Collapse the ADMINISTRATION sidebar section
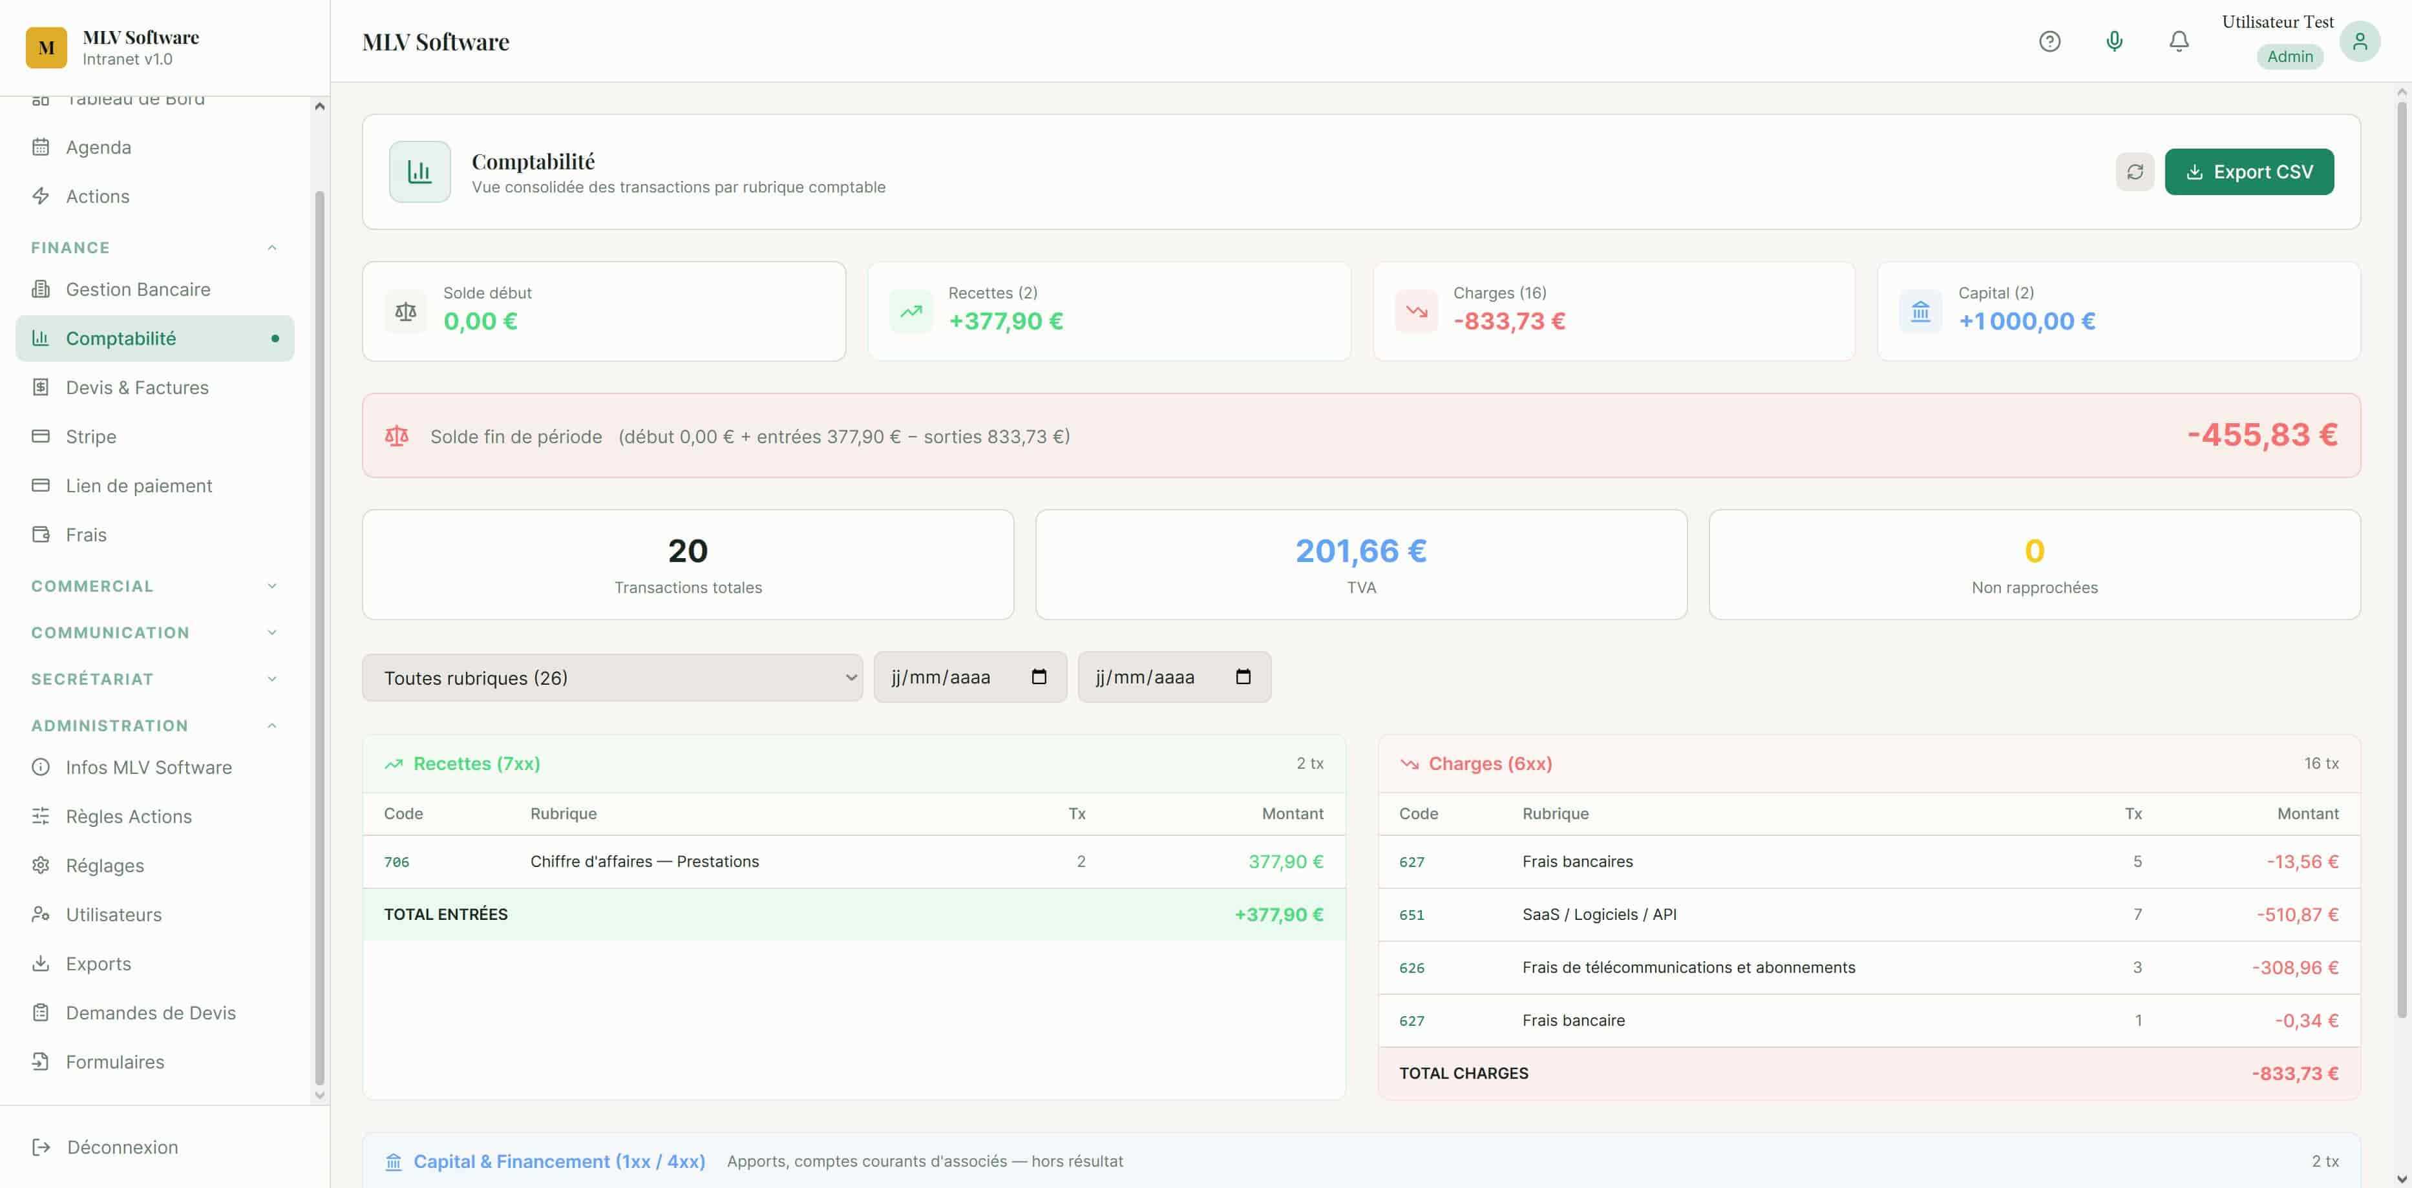The width and height of the screenshot is (2412, 1188). 154,725
